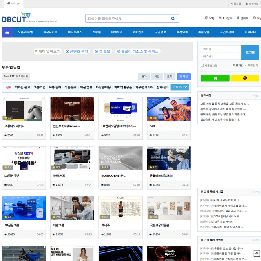261x261 pixels.
Task: Open 1:1문의 from the header
Action: click(226, 18)
